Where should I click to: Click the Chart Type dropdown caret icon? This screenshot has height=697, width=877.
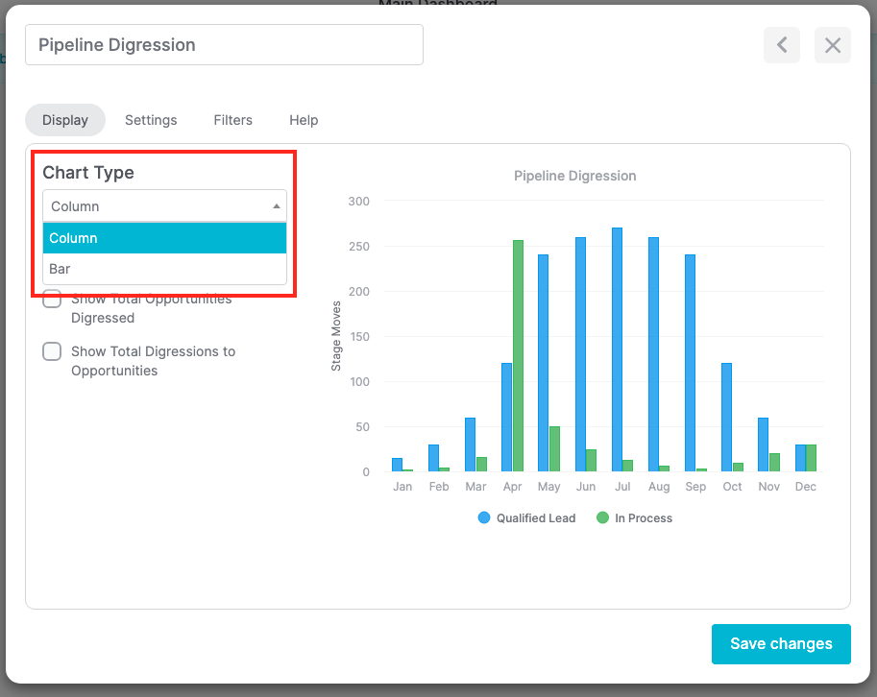coord(276,205)
